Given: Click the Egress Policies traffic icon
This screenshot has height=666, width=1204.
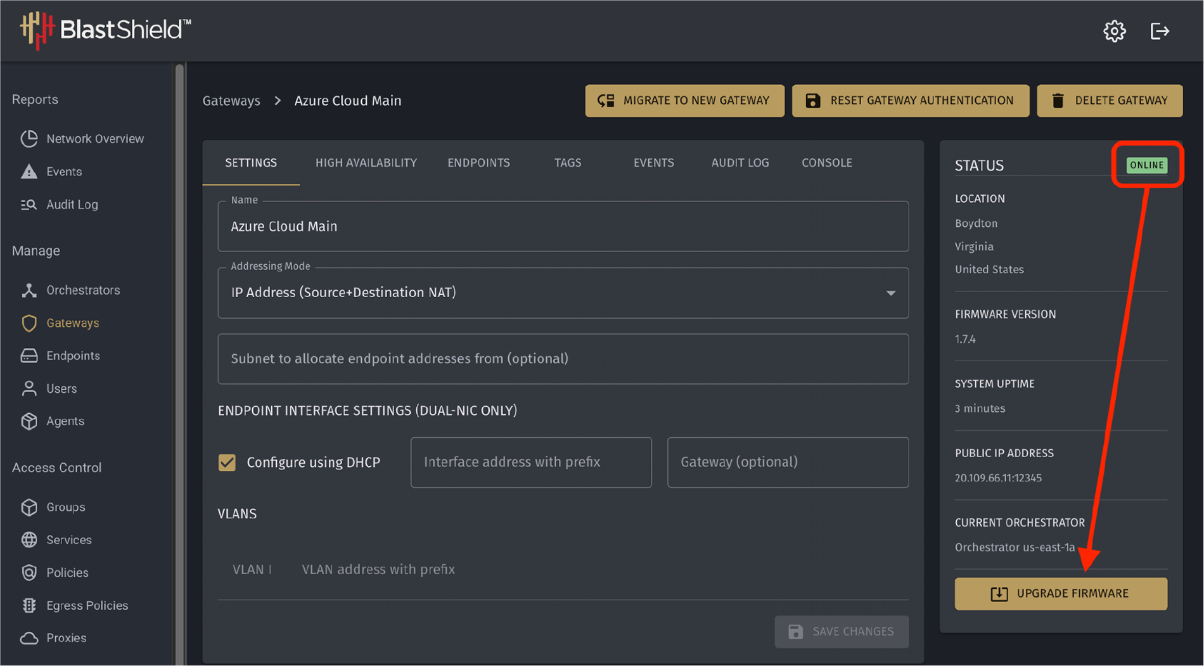Looking at the screenshot, I should (29, 606).
